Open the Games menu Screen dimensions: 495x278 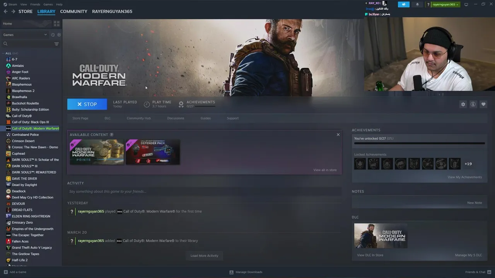point(48,5)
